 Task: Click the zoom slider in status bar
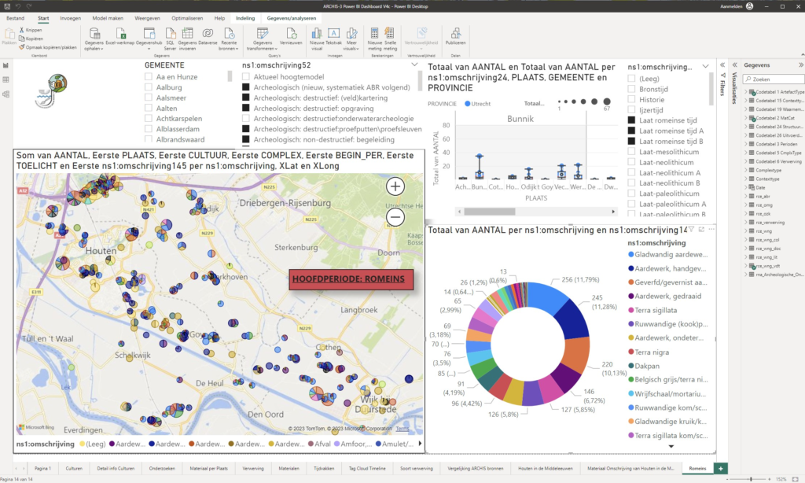point(750,478)
